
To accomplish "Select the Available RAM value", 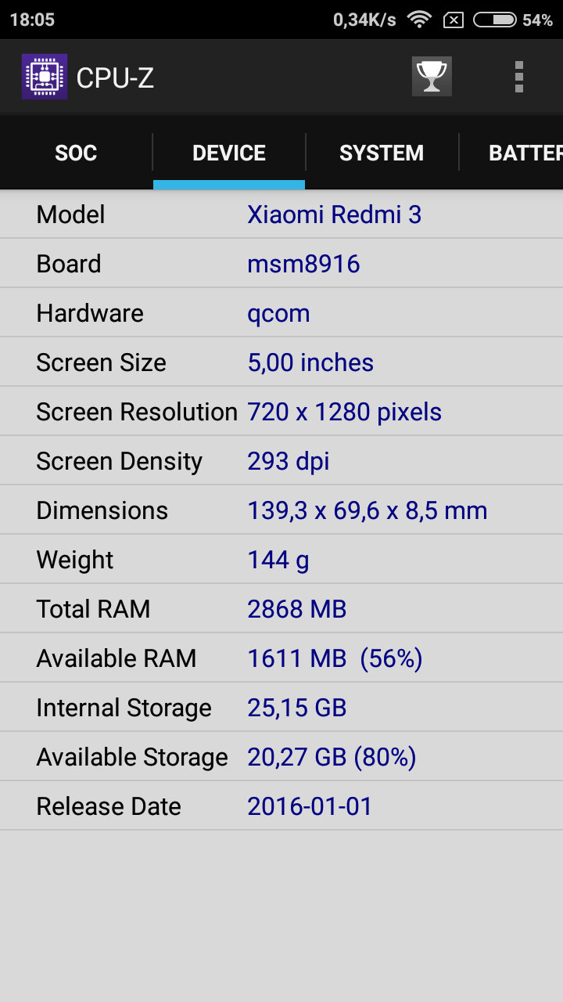I will (335, 658).
